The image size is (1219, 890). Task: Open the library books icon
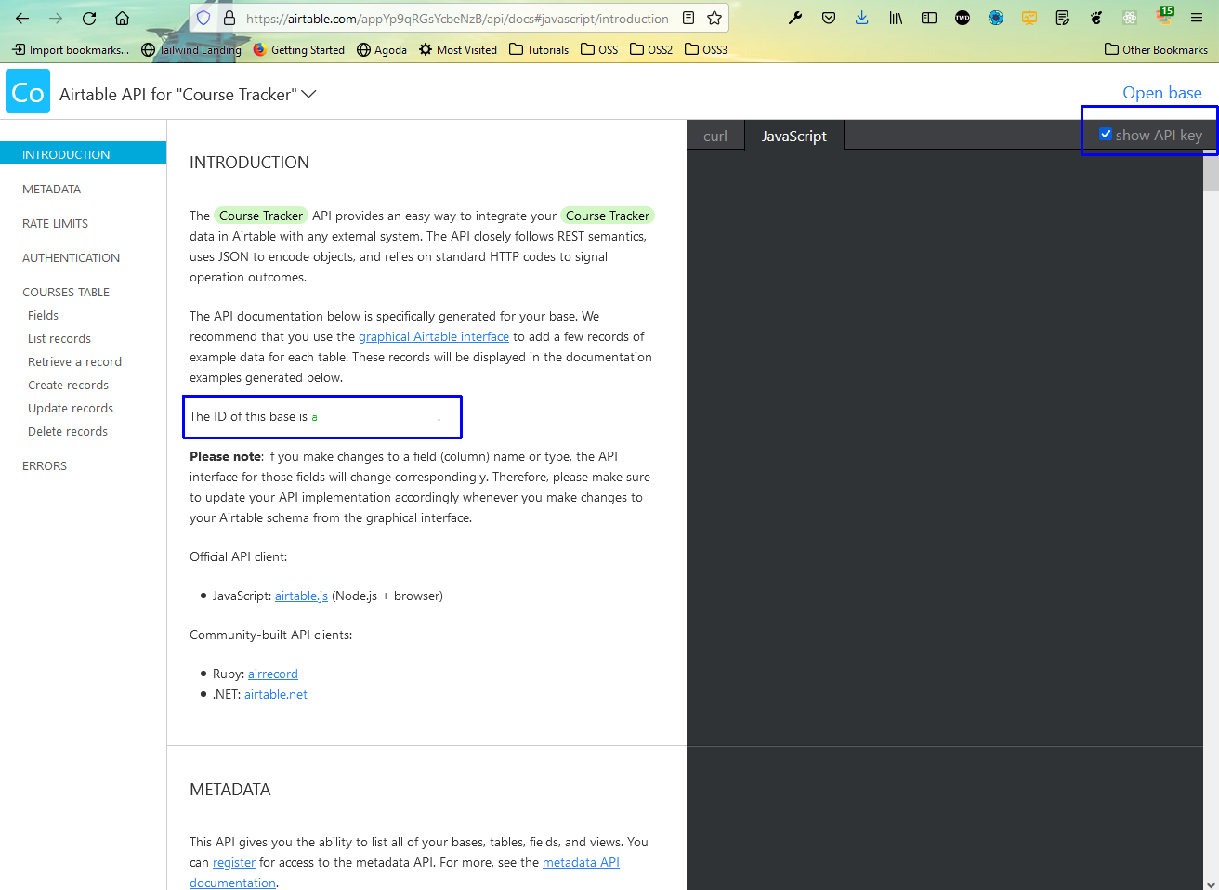click(896, 19)
